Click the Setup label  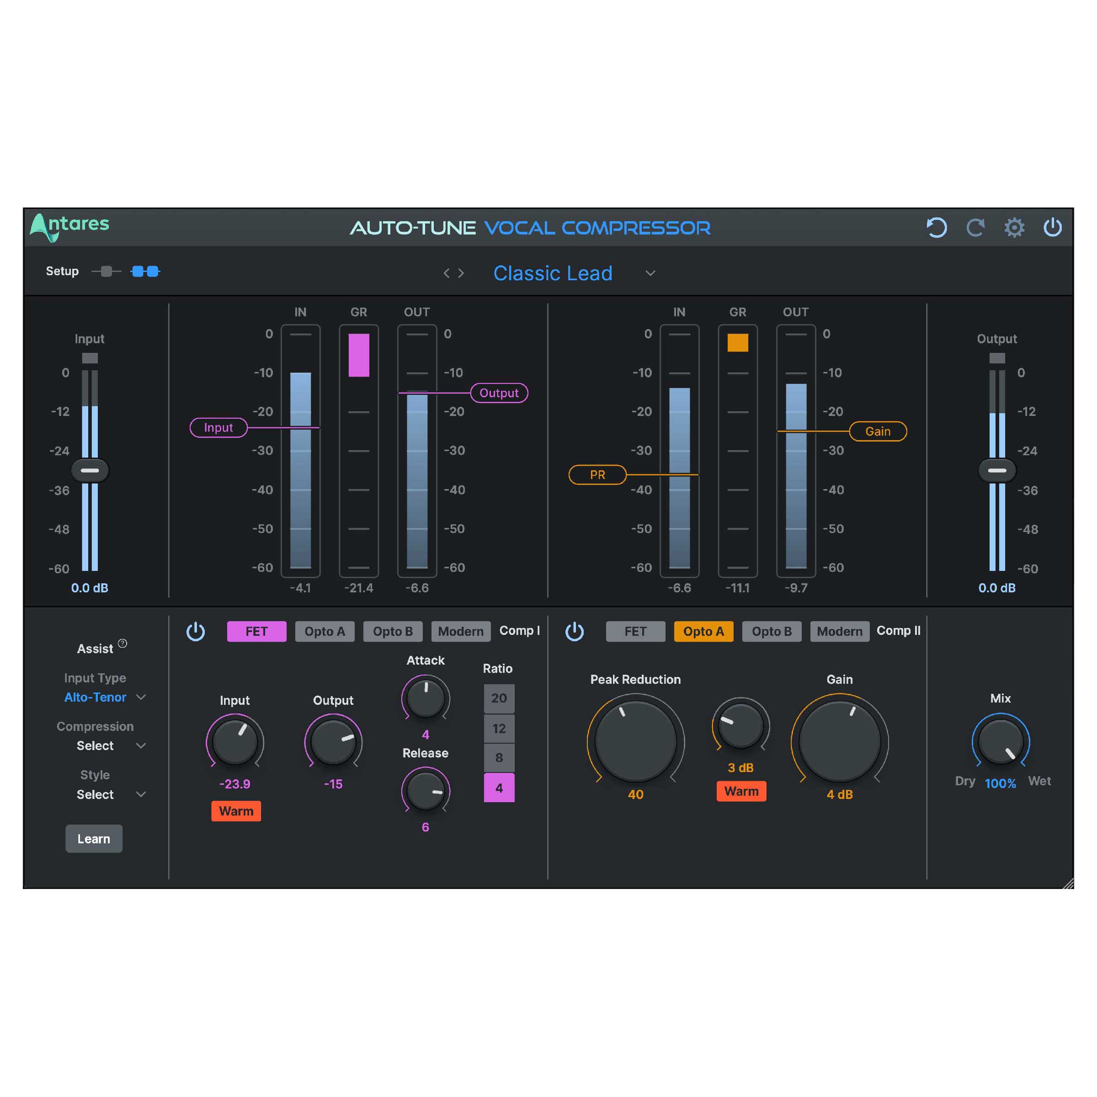click(62, 272)
